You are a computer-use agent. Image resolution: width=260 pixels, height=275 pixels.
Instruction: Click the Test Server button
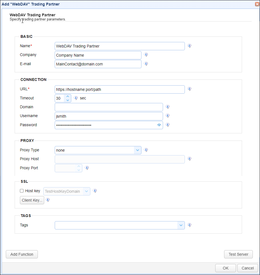click(238, 254)
